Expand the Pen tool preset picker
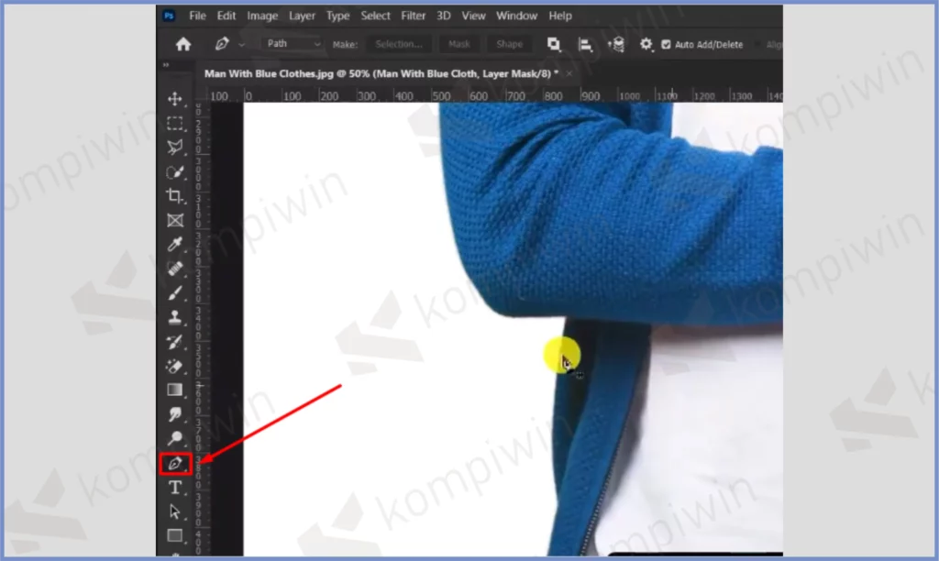 point(242,44)
